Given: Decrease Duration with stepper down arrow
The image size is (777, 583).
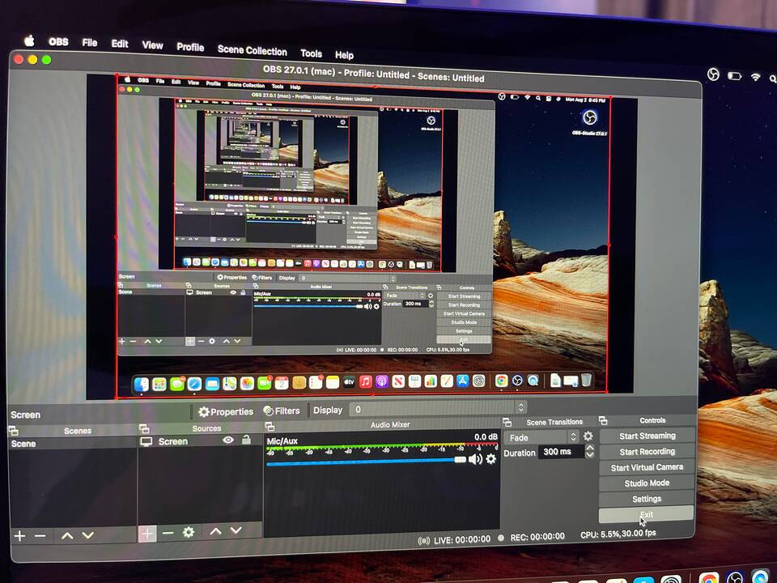Looking at the screenshot, I should tap(590, 454).
